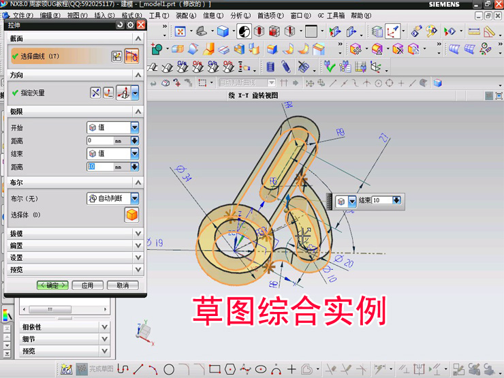504x378 pixels.
Task: Click the 取消 button
Action: [x=123, y=285]
